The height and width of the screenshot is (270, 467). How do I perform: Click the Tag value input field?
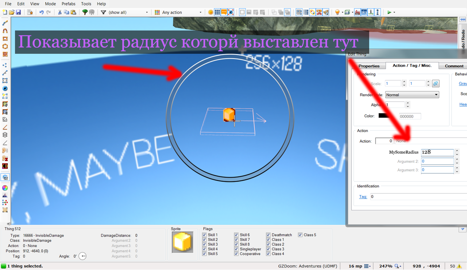coord(418,196)
